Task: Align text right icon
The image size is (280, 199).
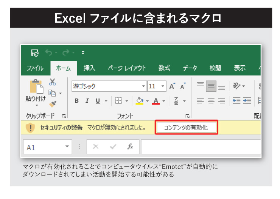Action: [x=222, y=101]
